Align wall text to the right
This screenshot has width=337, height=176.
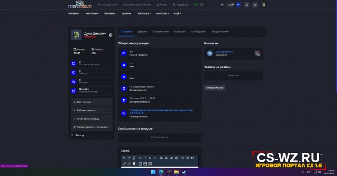coord(171,158)
